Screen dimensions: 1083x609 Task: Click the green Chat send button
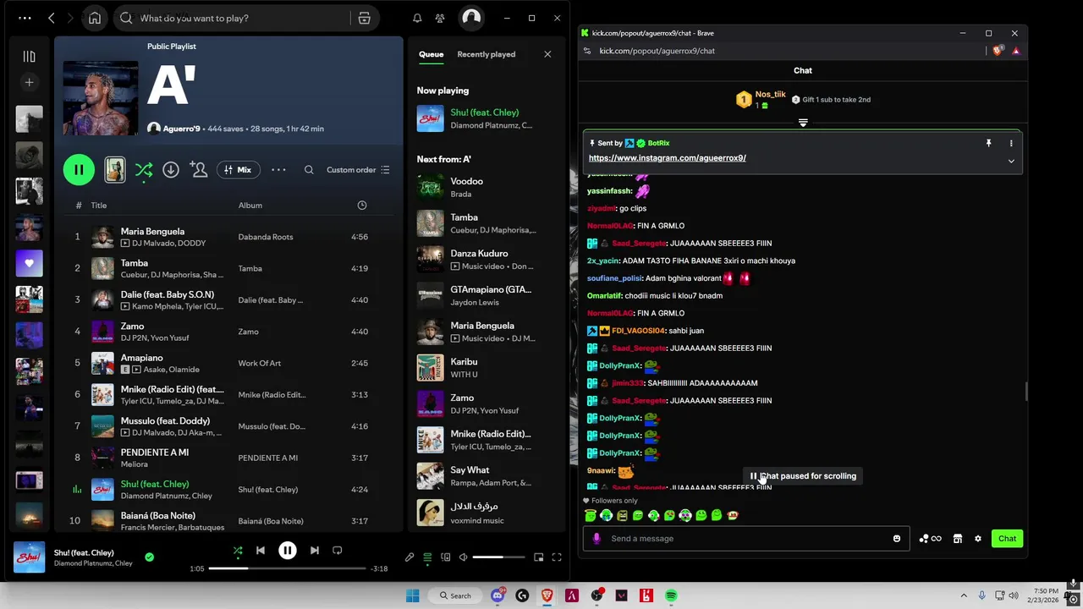(x=1008, y=539)
